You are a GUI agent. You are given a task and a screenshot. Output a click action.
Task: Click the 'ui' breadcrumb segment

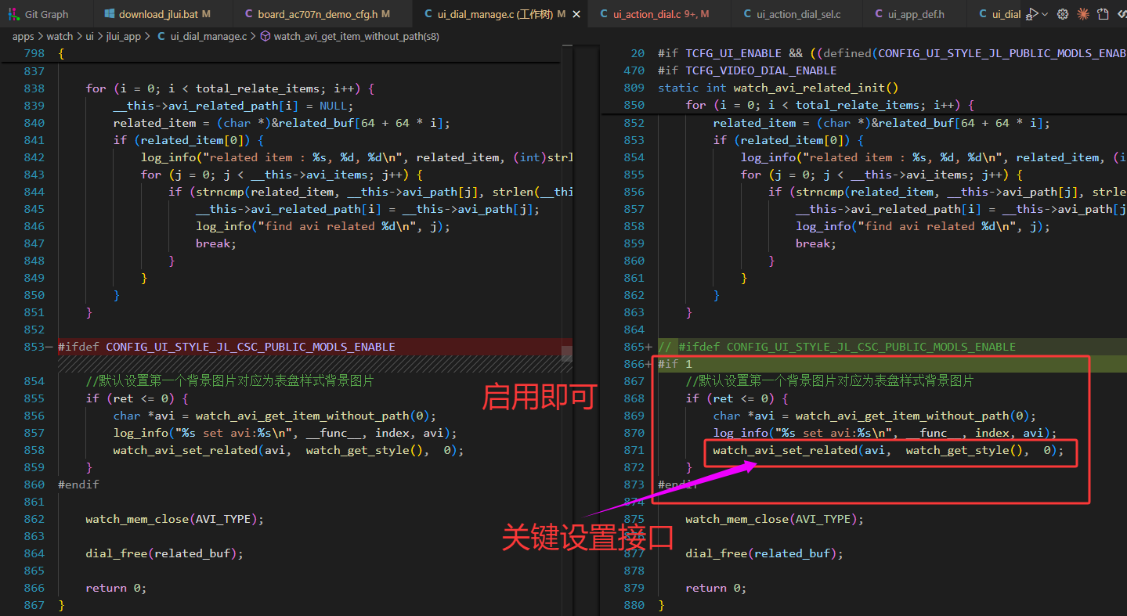[90, 36]
